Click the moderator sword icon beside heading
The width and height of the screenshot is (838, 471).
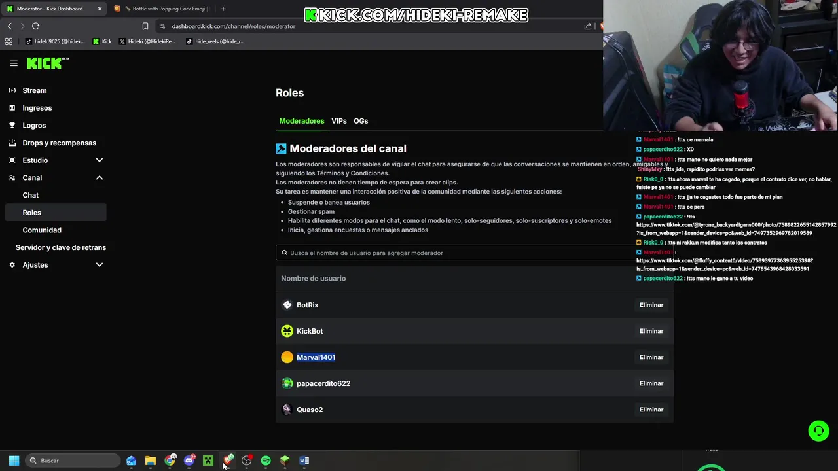point(281,149)
